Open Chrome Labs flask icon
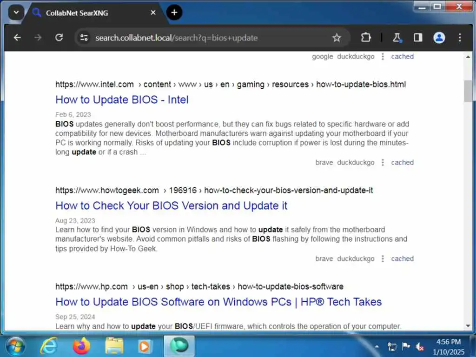Image resolution: width=476 pixels, height=357 pixels. click(397, 38)
